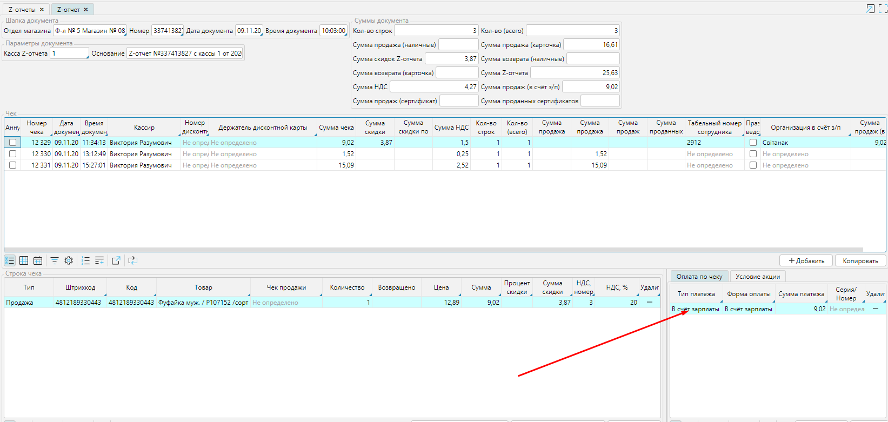Open the Касса Z-отчета dropdown field

[69, 53]
